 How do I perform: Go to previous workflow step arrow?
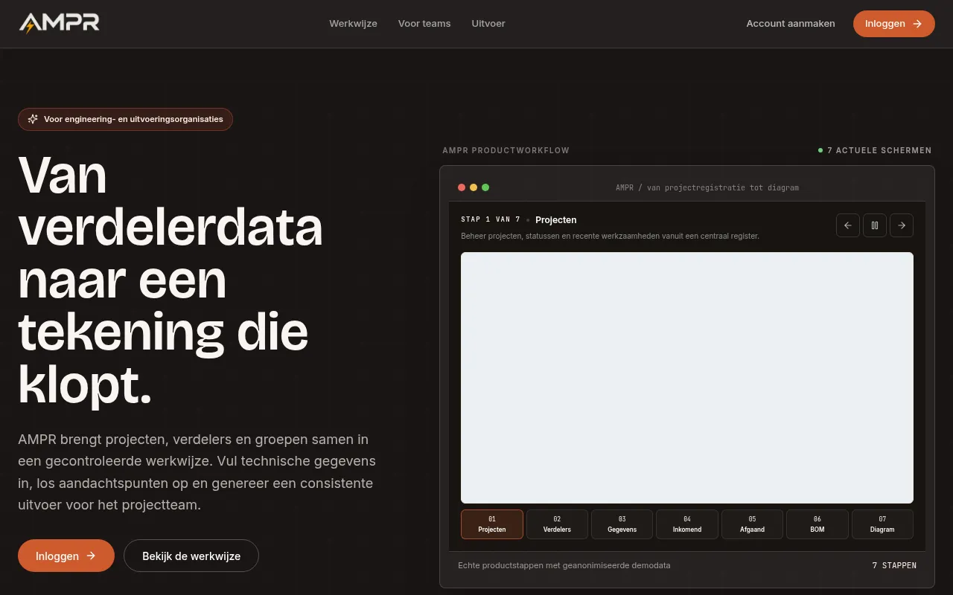coord(848,225)
